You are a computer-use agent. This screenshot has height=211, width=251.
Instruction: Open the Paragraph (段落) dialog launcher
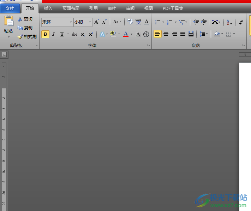(243, 45)
